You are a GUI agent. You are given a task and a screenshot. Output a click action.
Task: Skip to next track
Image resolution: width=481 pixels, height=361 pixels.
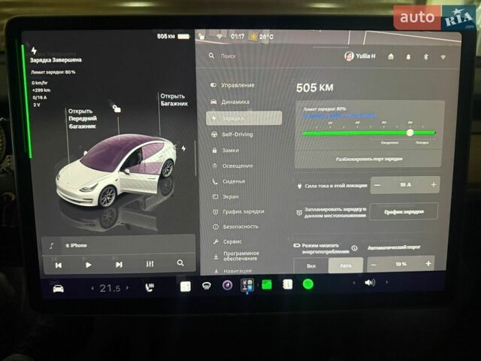point(119,264)
